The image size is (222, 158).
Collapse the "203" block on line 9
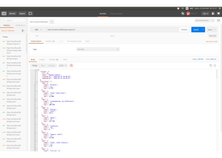tap(37, 83)
